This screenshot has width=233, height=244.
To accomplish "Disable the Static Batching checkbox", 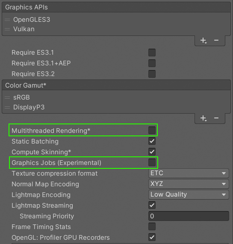I will pos(152,141).
